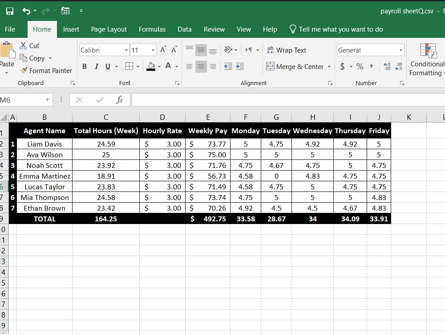Toggle Middle Align vertical alignment
The height and width of the screenshot is (334, 445).
click(x=201, y=50)
